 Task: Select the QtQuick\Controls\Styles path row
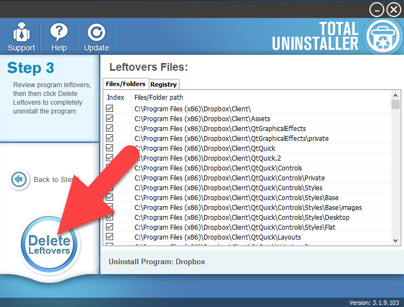228,187
